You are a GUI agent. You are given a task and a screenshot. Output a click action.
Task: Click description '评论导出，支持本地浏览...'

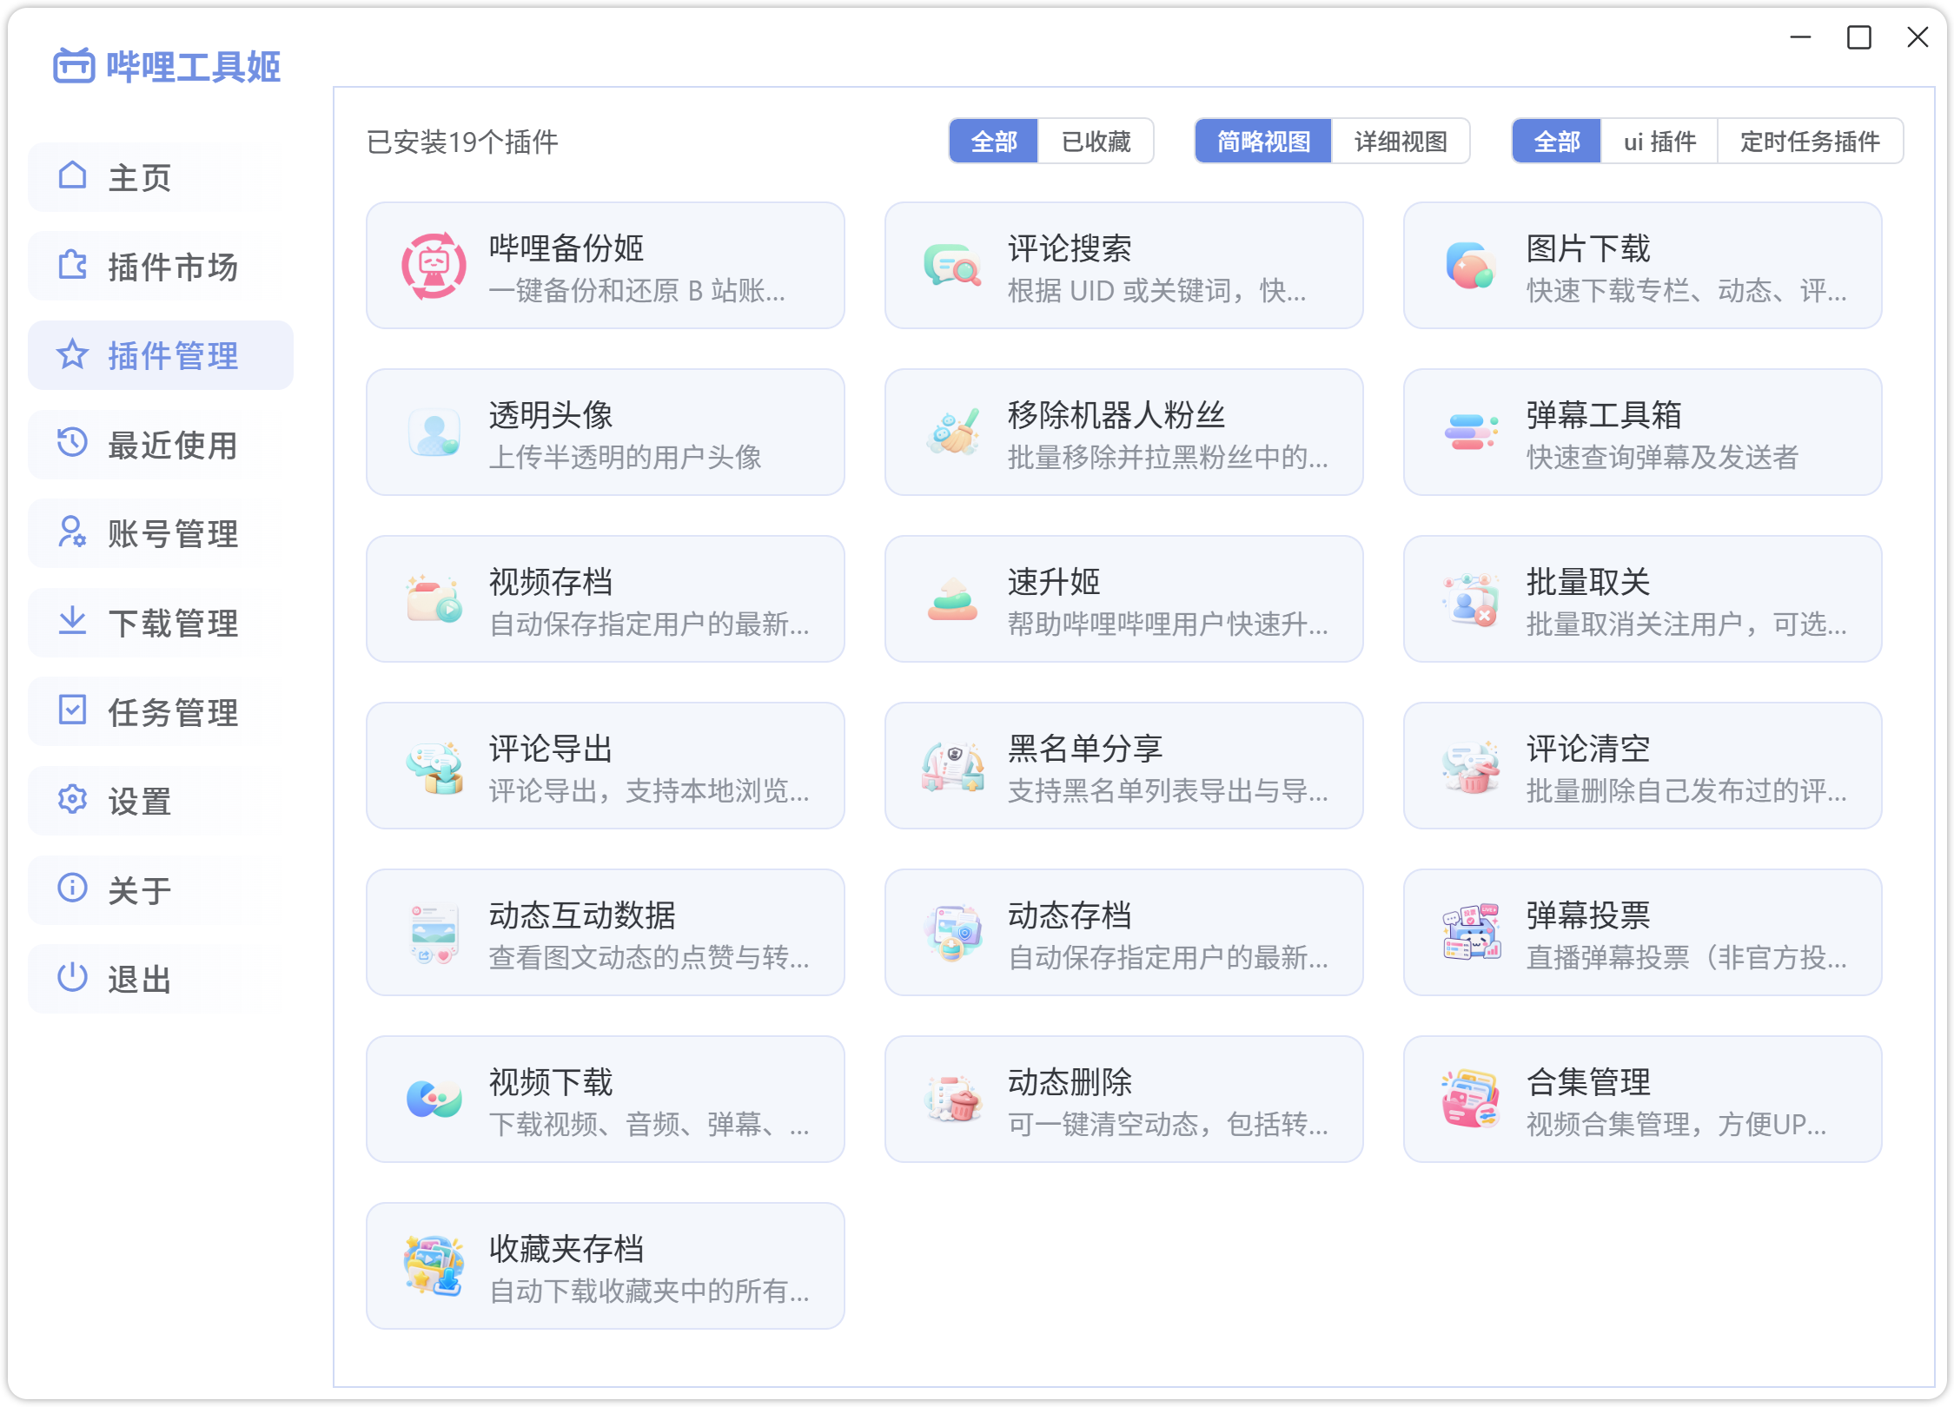pyautogui.click(x=649, y=790)
